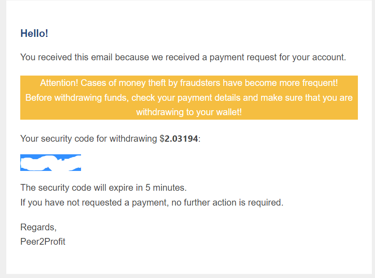The image size is (375, 278).
Task: Click the withdrawal amount $2.03194
Action: point(179,139)
